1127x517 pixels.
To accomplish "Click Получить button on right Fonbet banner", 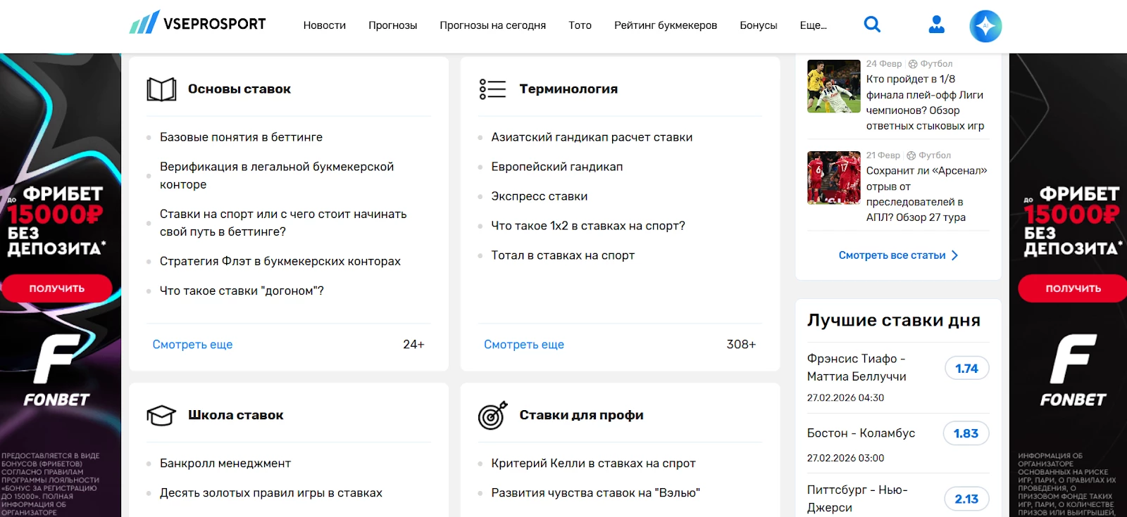I will tap(1073, 288).
